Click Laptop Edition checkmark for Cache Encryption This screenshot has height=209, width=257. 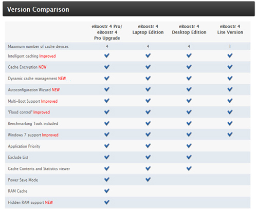coord(148,67)
